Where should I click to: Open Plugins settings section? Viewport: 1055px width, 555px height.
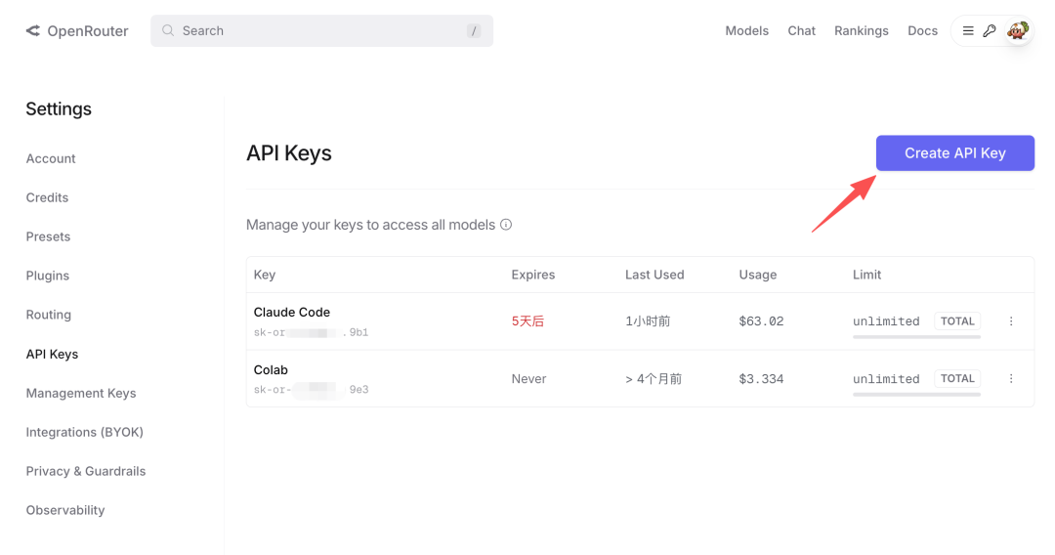(47, 276)
